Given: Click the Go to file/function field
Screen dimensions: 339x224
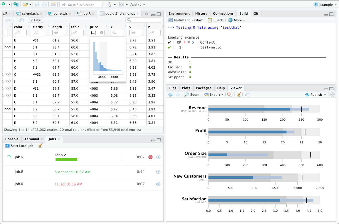Looking at the screenshot, I should pos(81,5).
